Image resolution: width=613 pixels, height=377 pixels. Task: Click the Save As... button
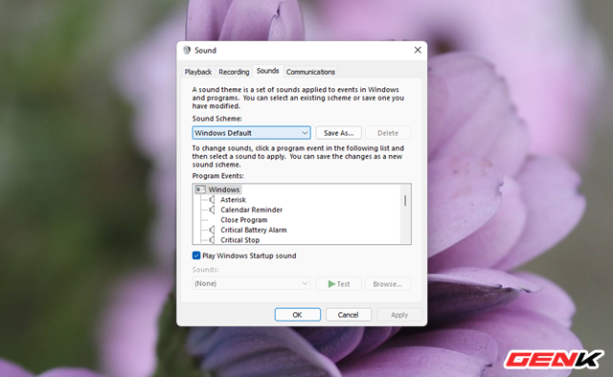pyautogui.click(x=338, y=133)
